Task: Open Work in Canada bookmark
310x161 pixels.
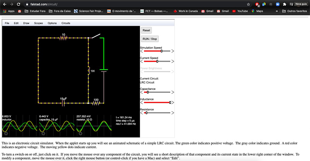Action: click(186, 11)
